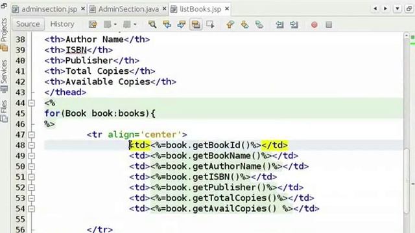415x233 pixels.
Task: Collapse code fold at line 49
Action: click(32, 156)
